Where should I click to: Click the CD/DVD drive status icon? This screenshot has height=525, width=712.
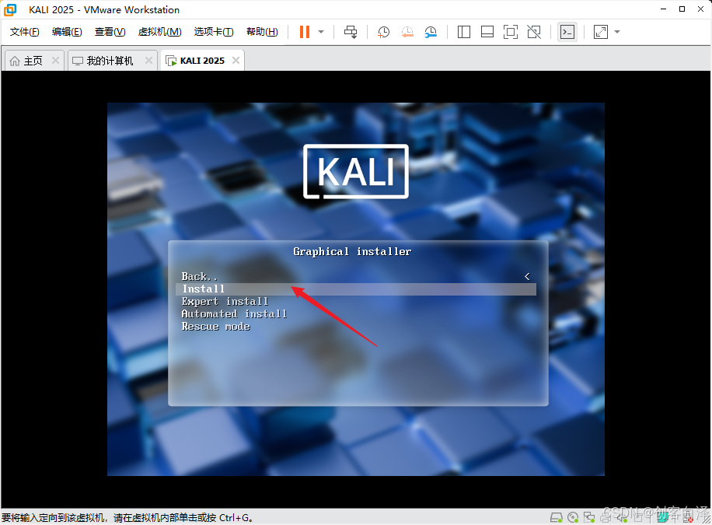573,517
